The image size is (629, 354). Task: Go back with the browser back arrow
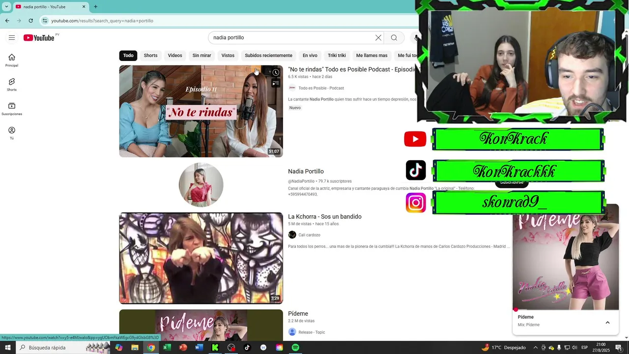pos(7,21)
